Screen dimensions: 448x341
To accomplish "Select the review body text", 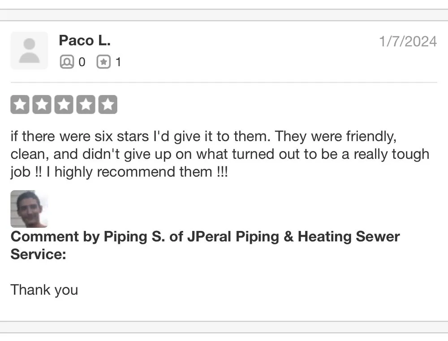I will click(x=220, y=154).
